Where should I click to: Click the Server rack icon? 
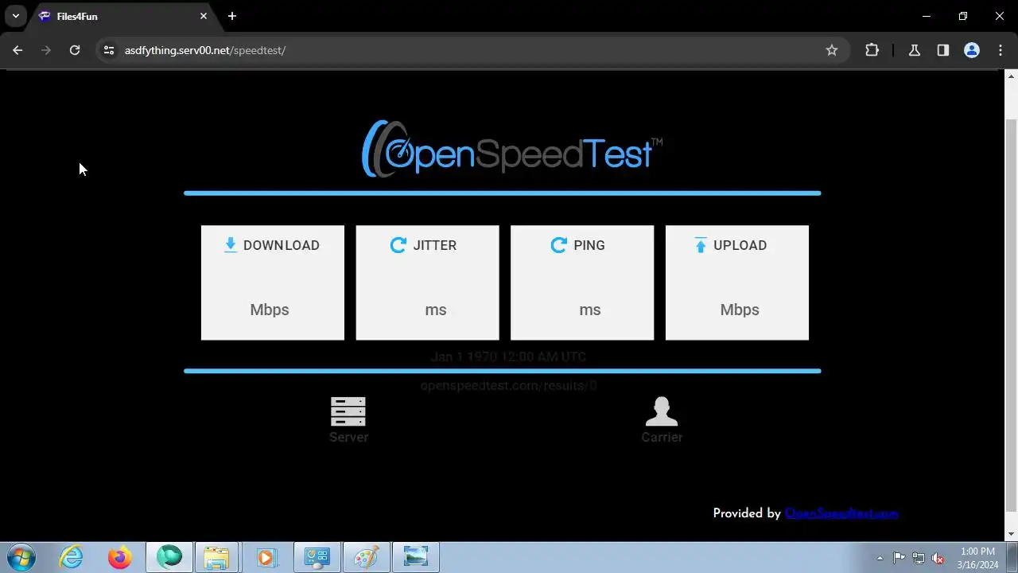click(x=348, y=411)
